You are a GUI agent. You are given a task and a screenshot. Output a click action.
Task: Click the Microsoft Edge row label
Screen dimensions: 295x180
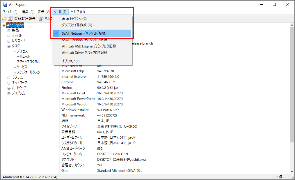click(73, 71)
